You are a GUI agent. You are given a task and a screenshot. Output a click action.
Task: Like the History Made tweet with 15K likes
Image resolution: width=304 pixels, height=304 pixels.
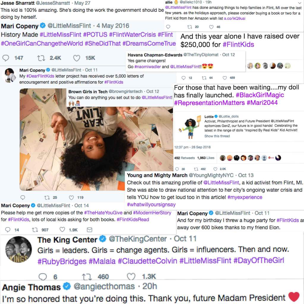[77, 58]
